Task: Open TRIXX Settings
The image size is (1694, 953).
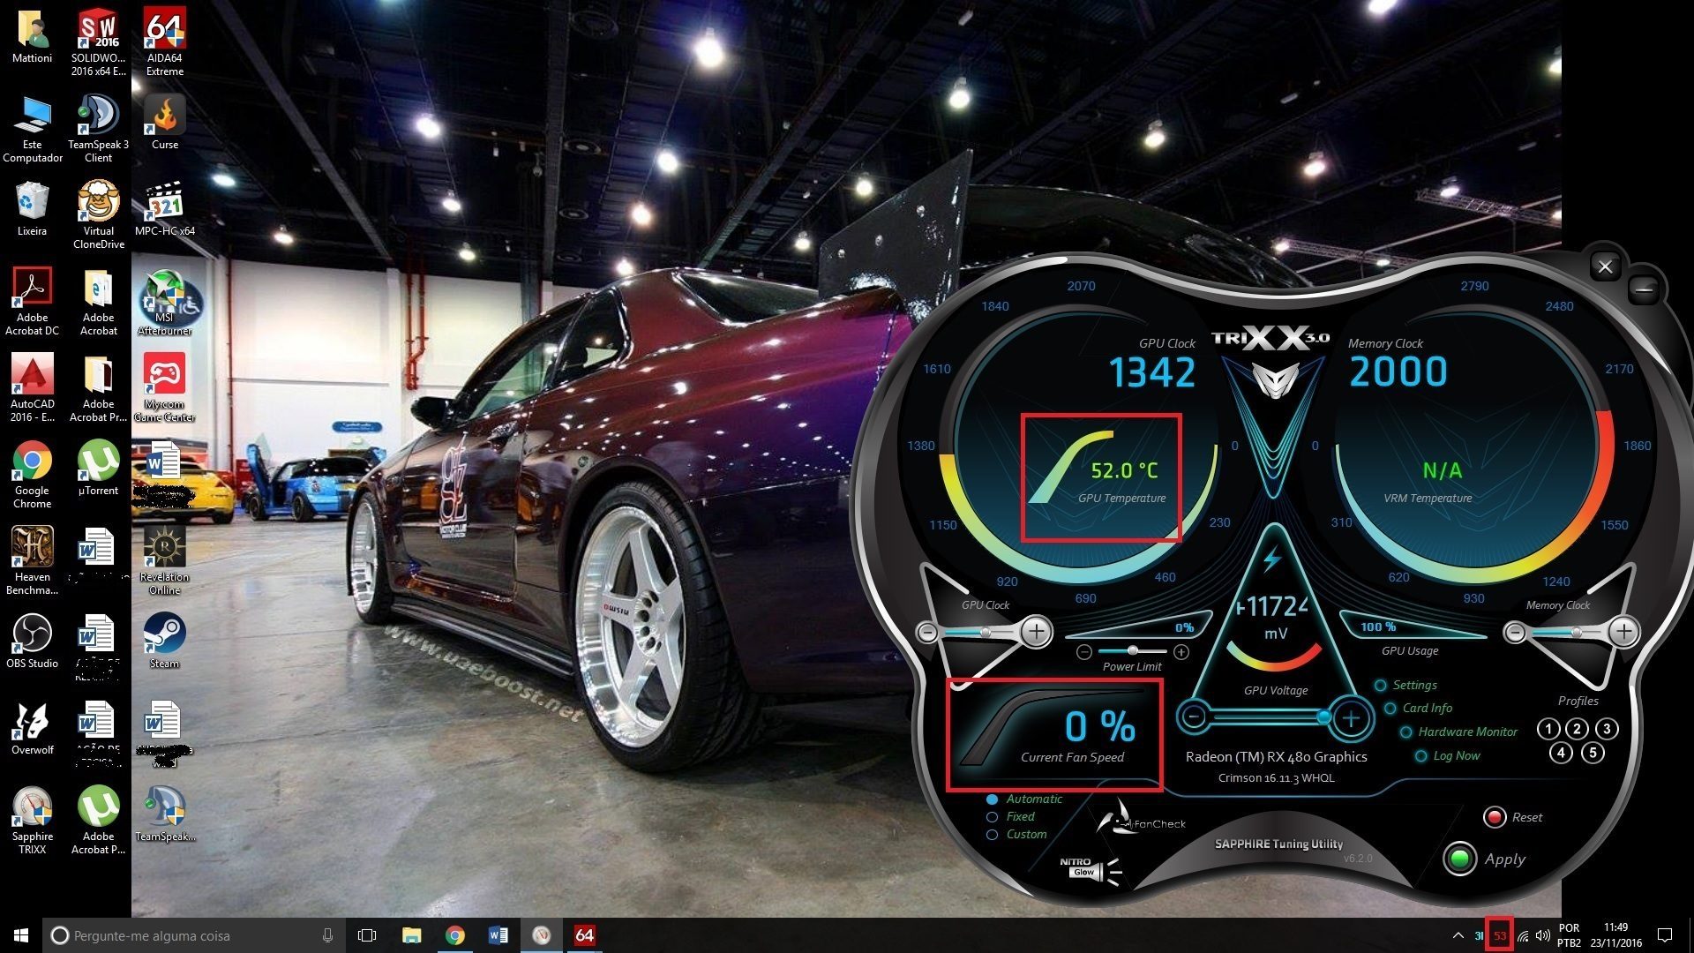Action: click(1406, 686)
